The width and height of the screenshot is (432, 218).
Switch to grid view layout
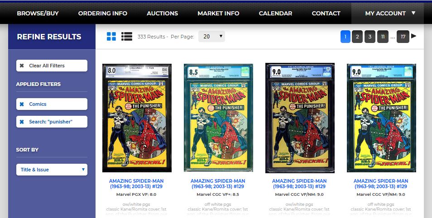pyautogui.click(x=111, y=36)
